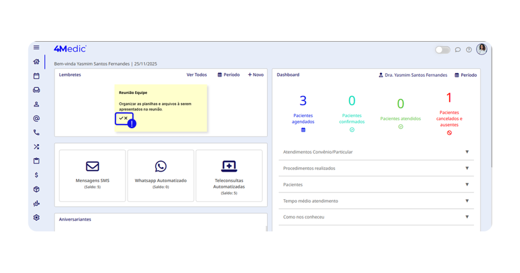The height and width of the screenshot is (273, 520).
Task: Dismiss Reunião Equipe reminder with the X
Action: [x=126, y=118]
